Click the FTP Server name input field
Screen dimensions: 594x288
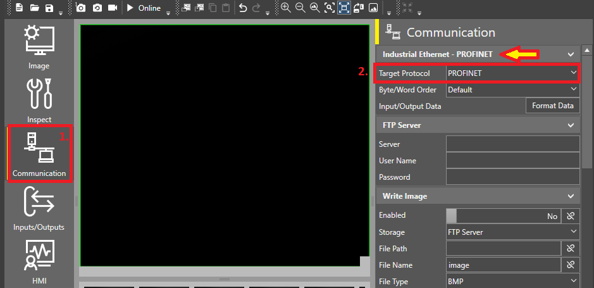click(512, 144)
